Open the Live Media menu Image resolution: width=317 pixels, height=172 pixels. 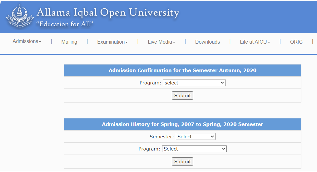161,42
